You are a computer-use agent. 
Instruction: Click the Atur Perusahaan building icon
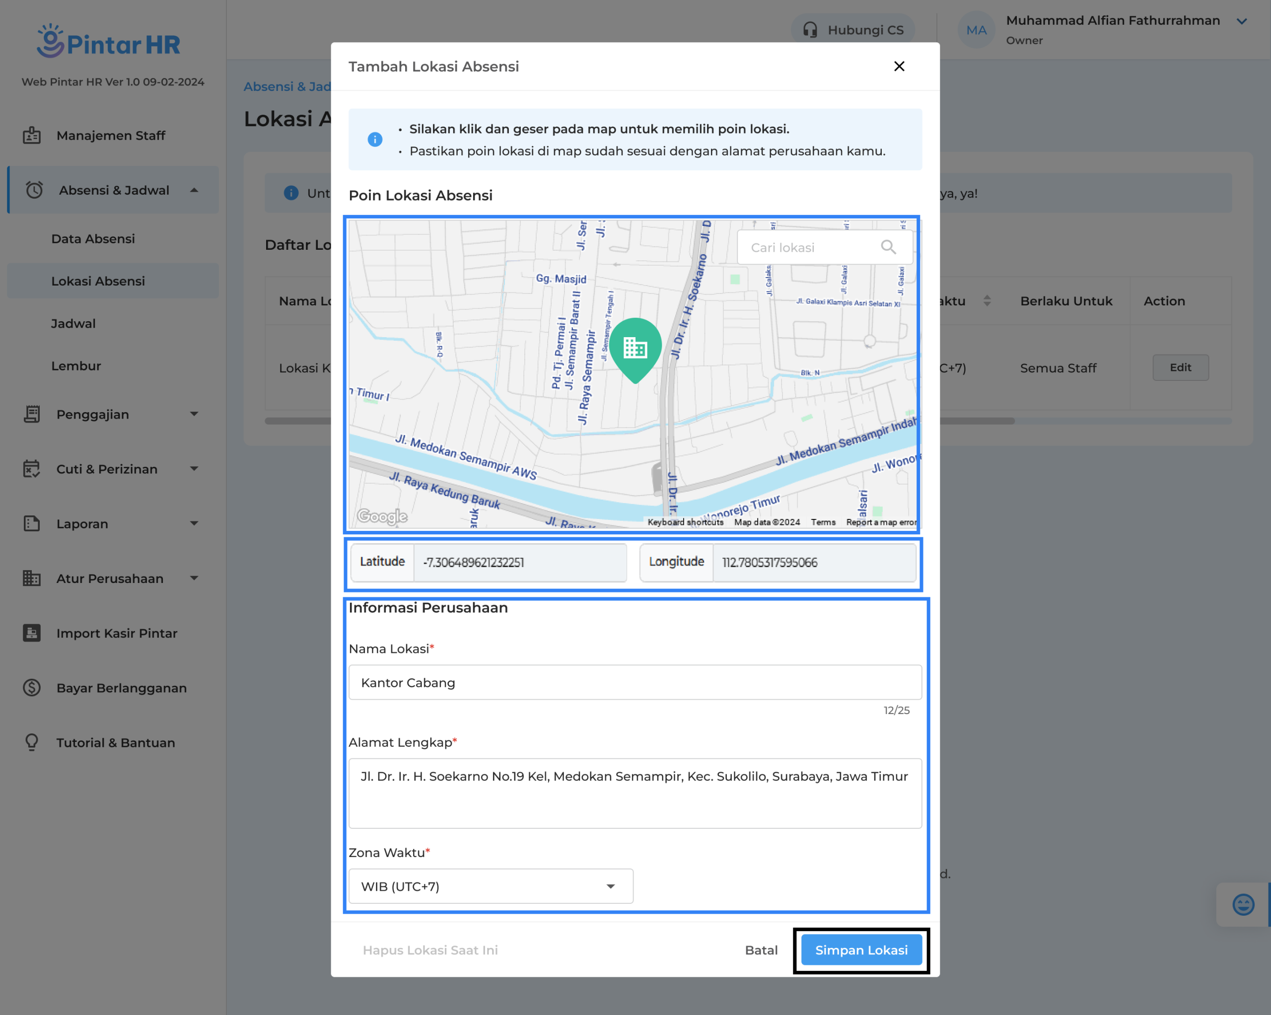32,579
